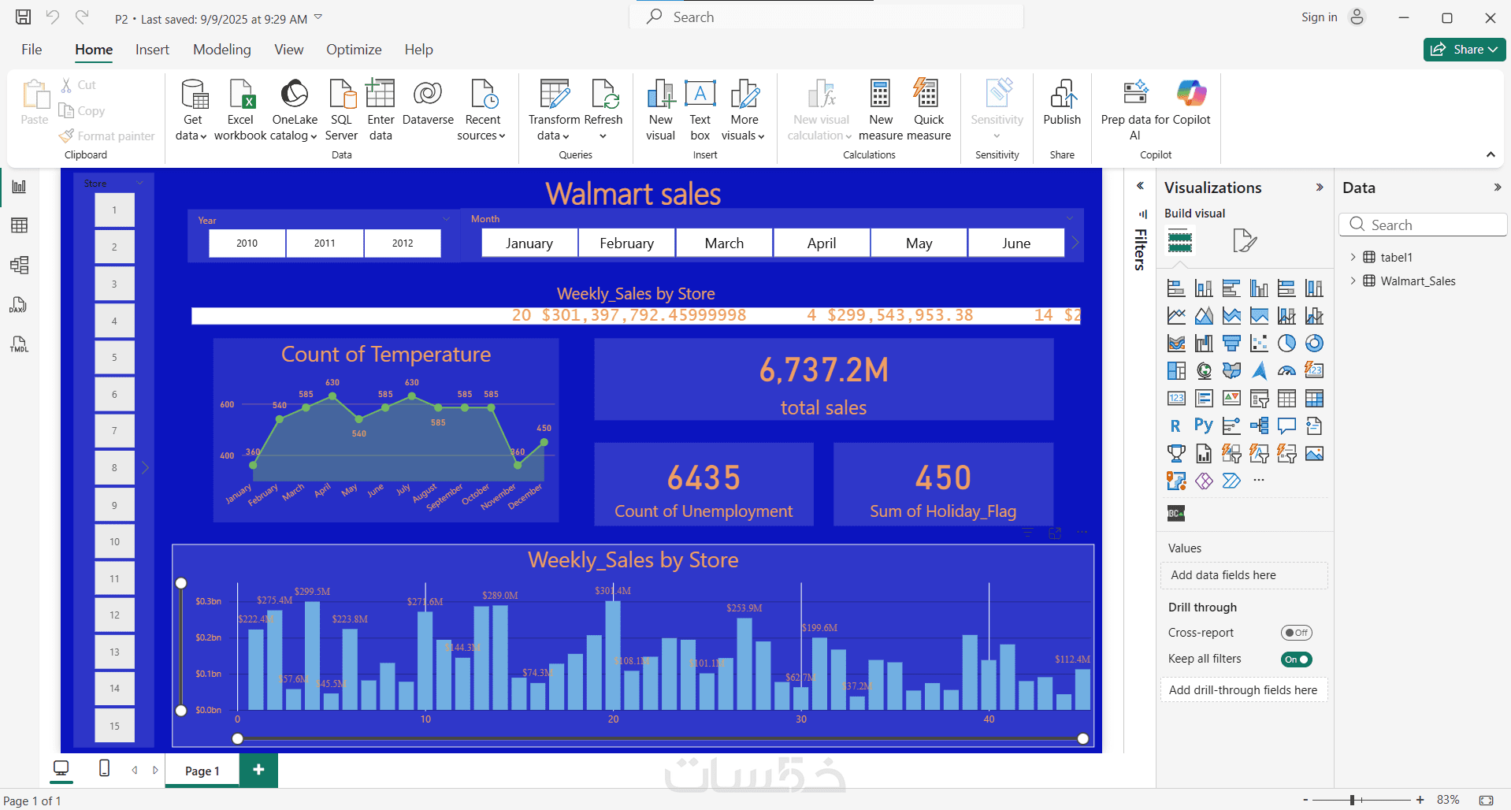
Task: Click the bar chart's top vertical zoom handle
Action: click(181, 583)
